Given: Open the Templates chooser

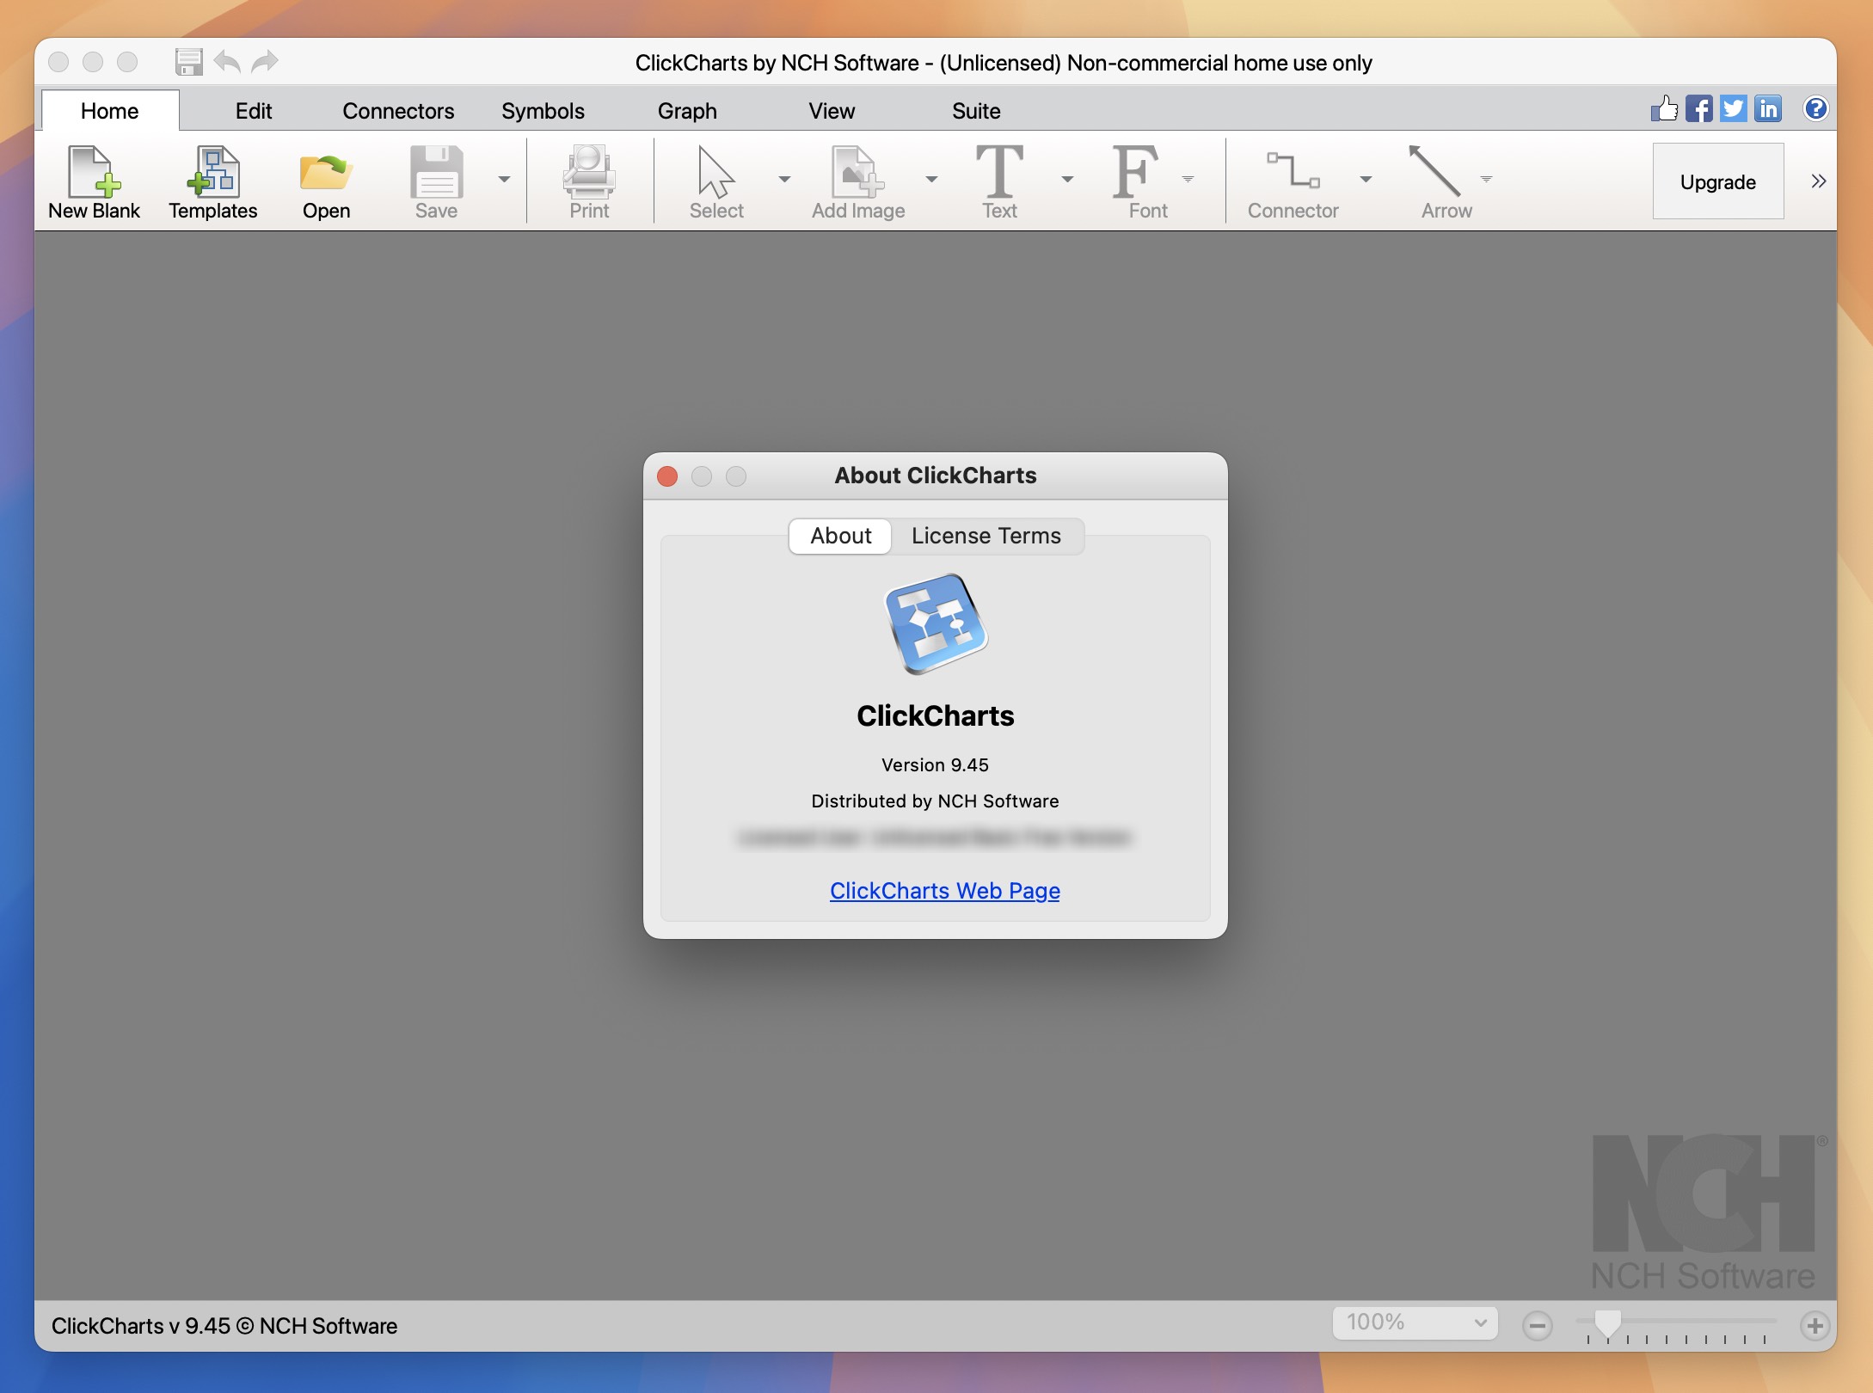Looking at the screenshot, I should [212, 182].
